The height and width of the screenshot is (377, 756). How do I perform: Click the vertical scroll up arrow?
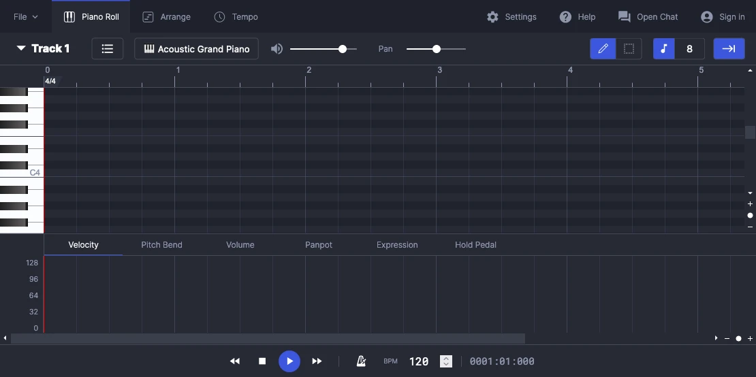pos(751,70)
